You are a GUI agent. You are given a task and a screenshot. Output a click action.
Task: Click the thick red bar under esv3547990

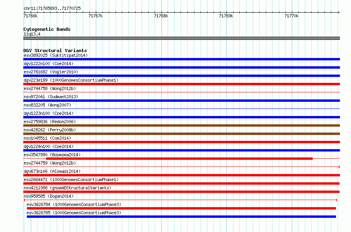179,159
